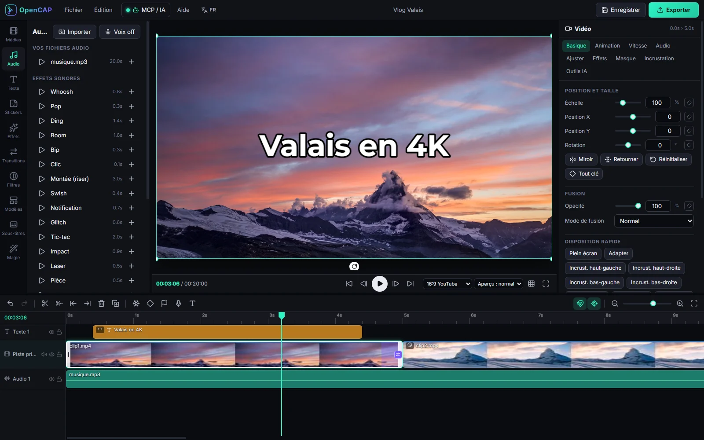Screen dimensions: 704x440
Task: Switch to the Animation tab
Action: (607, 46)
